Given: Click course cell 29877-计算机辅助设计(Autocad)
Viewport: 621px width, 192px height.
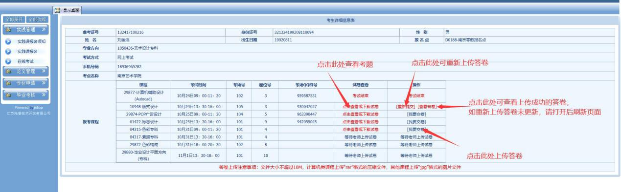Looking at the screenshot, I should point(143,96).
